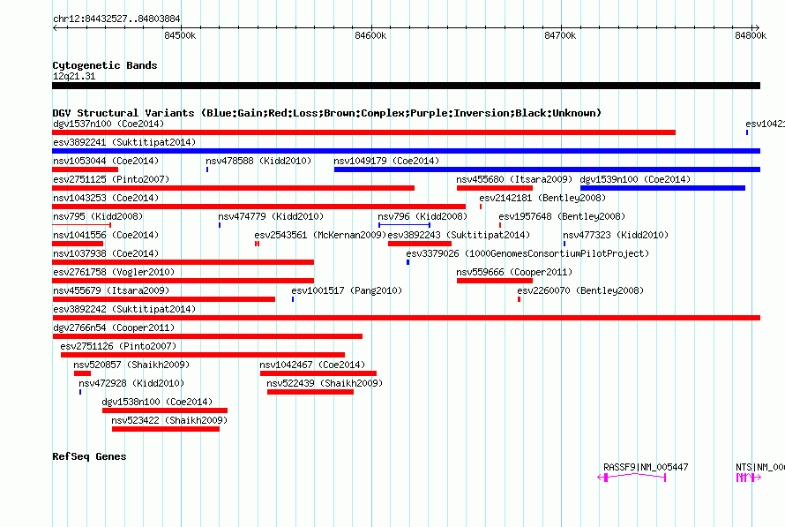Click the right arrow of the ruler
The width and height of the screenshot is (785, 527).
coord(757,28)
